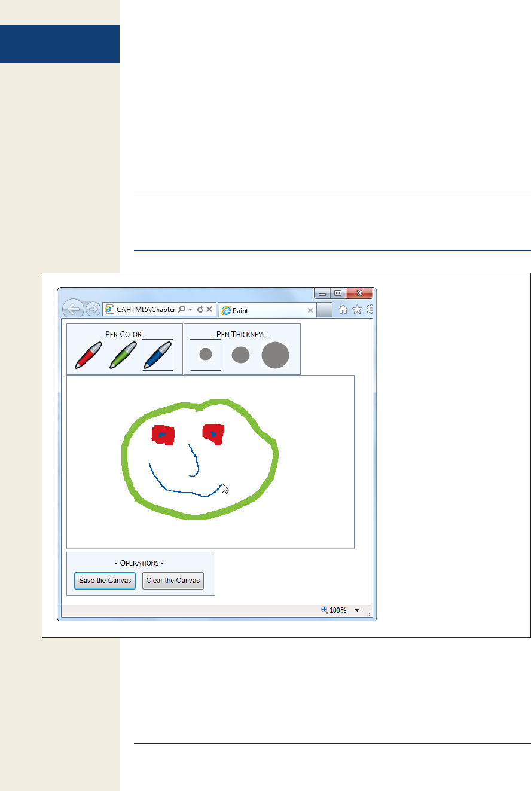Open a new blank tab

click(x=324, y=310)
